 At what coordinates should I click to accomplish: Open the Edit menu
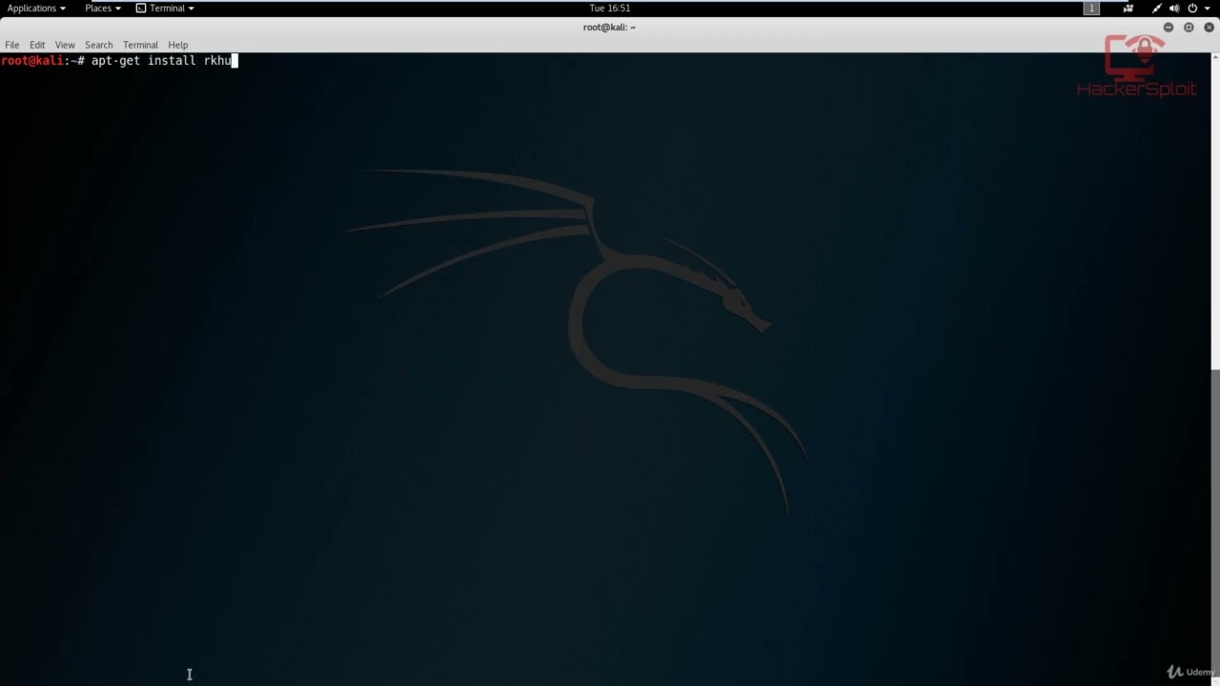[37, 45]
